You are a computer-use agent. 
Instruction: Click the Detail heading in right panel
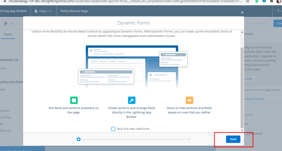(248, 34)
